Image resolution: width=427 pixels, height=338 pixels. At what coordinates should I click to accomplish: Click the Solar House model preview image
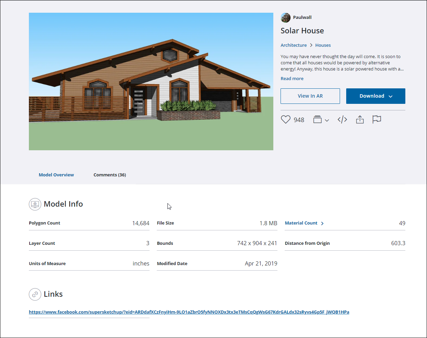click(151, 81)
